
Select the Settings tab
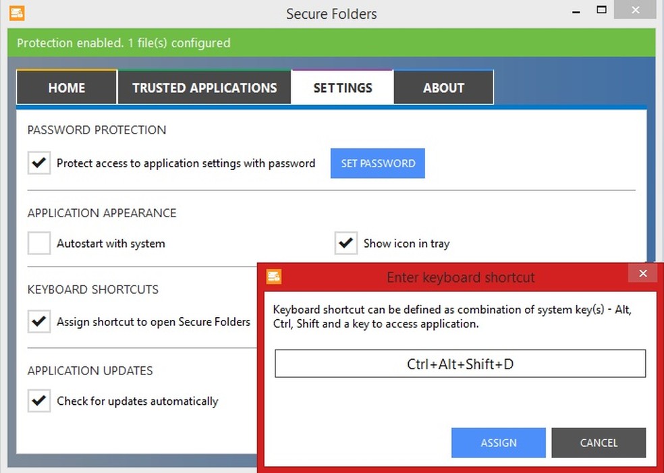(343, 88)
